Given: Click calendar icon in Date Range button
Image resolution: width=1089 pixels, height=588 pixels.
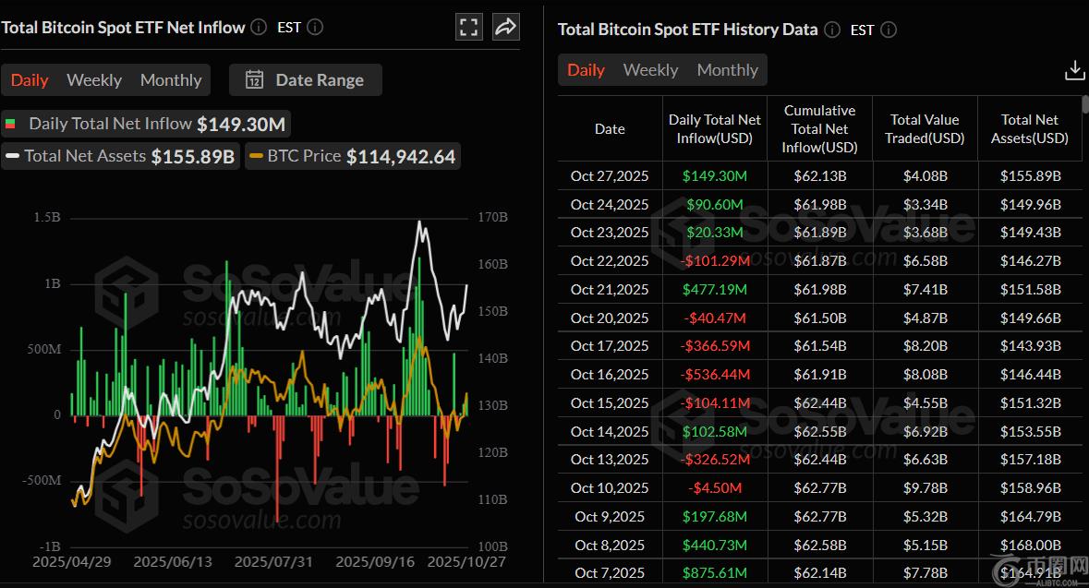Looking at the screenshot, I should click(254, 80).
